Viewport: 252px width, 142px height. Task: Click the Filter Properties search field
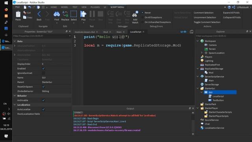coord(42,36)
